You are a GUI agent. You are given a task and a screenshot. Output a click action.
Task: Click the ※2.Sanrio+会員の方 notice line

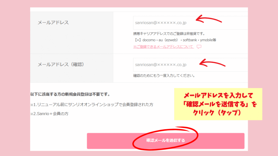click(49, 113)
